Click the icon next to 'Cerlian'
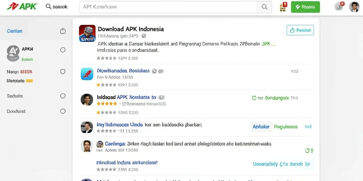The image size is (363, 181). (63, 31)
